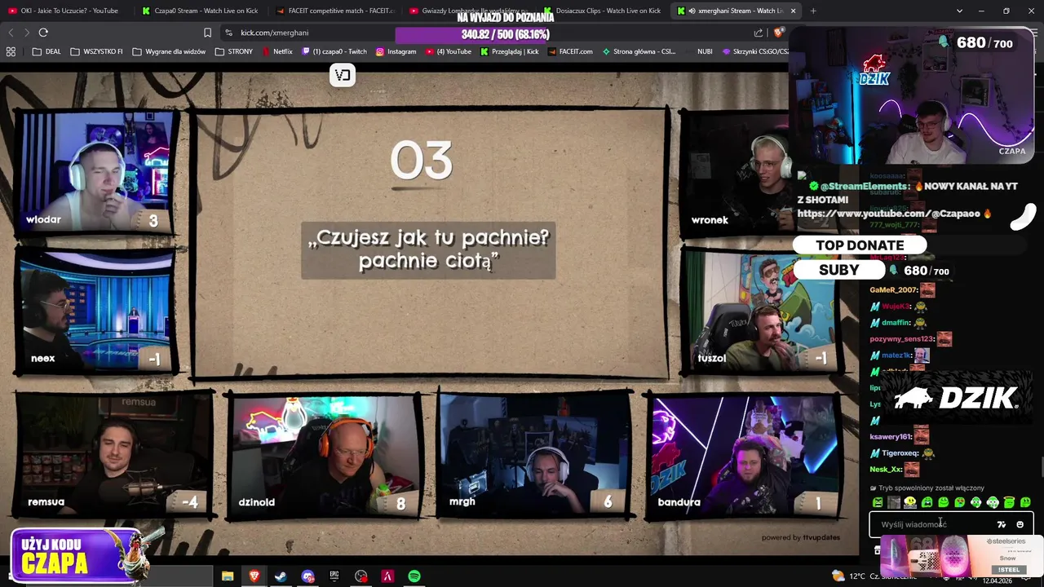Open the Strona główna - CSI bookmark
The image size is (1044, 587).
click(x=639, y=51)
